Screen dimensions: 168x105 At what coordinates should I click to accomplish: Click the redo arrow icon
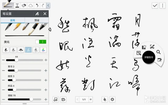(43, 5)
